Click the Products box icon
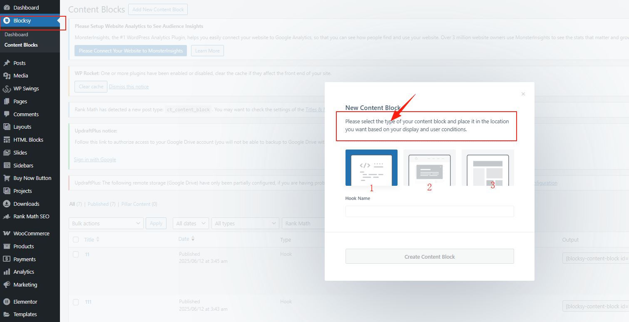629x322 pixels. pyautogui.click(x=7, y=246)
